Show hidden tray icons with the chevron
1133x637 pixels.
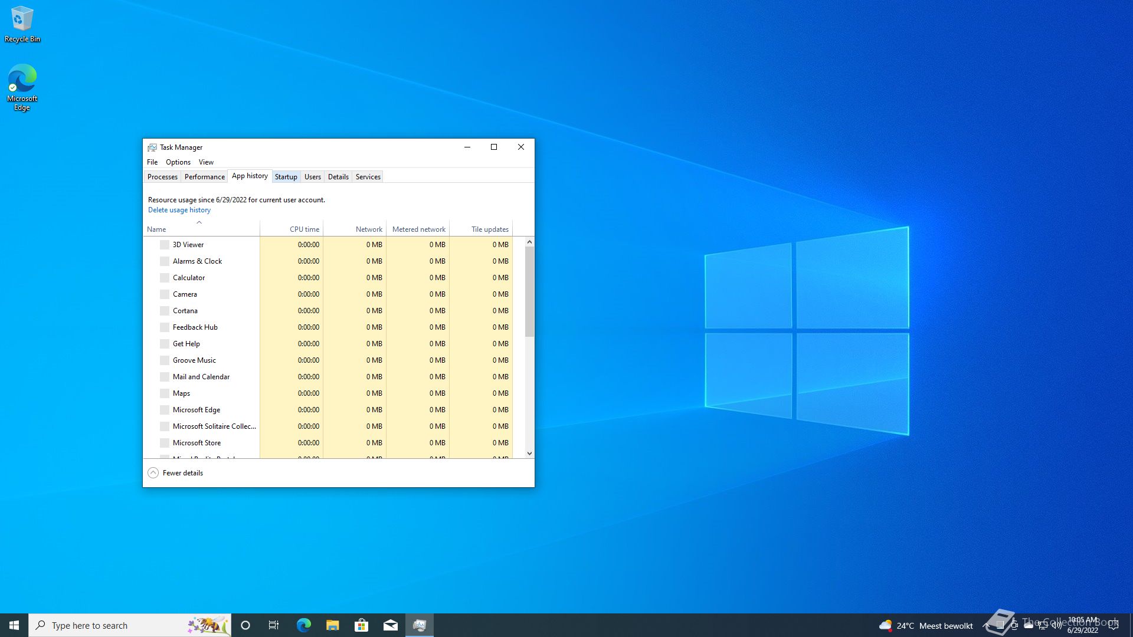pos(985,625)
